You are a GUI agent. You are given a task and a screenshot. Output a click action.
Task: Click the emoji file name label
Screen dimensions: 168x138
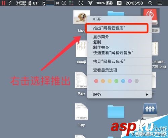tap(81, 62)
